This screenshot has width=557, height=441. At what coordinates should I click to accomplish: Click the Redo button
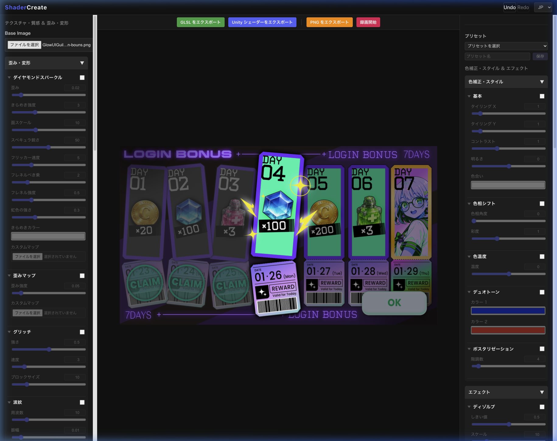click(523, 7)
